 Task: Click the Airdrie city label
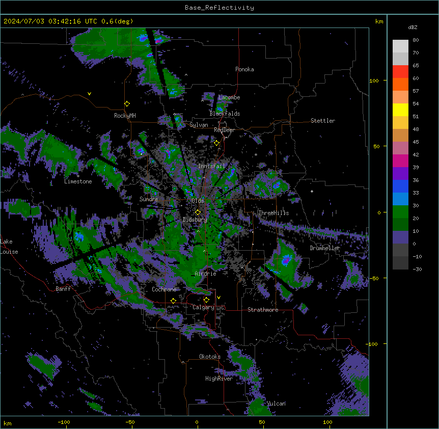pos(206,274)
